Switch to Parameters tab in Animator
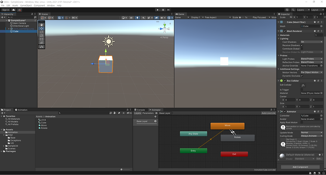This screenshot has width=326, height=175. pyautogui.click(x=148, y=113)
